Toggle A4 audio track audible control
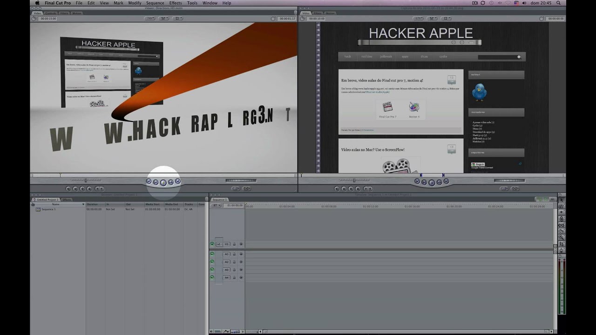 pyautogui.click(x=212, y=278)
